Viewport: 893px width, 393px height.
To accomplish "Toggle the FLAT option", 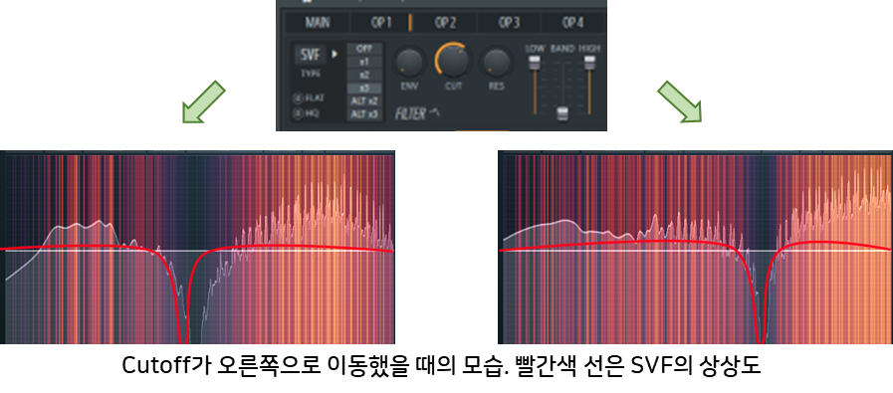I will 308,98.
